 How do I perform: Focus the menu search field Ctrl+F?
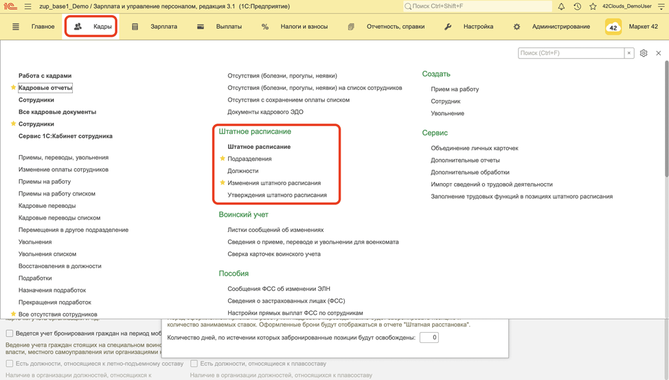pos(571,54)
